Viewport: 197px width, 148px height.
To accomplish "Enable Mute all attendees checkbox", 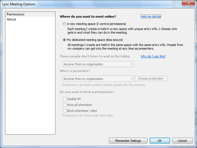I will pos(65,105).
